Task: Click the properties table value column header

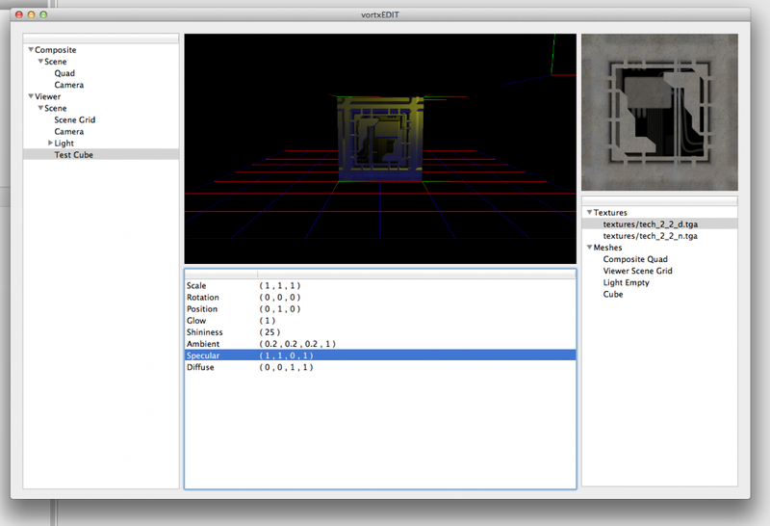Action: (417, 274)
